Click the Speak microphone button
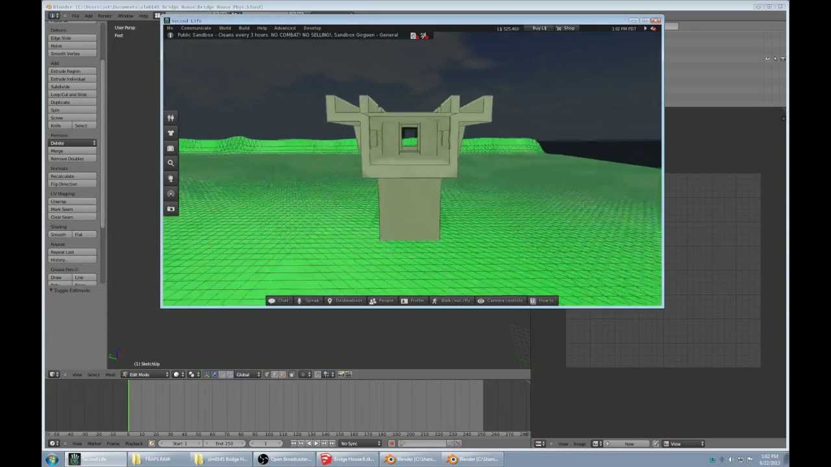 tap(308, 300)
